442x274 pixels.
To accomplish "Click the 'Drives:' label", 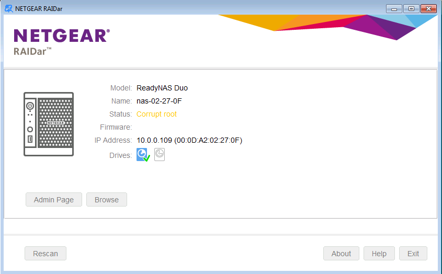I will coord(121,155).
